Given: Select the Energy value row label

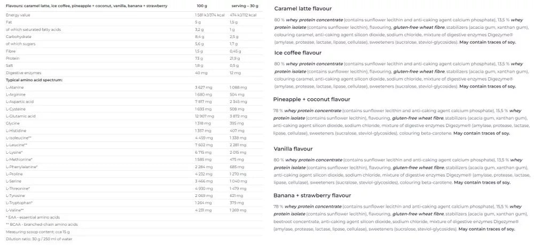Looking at the screenshot, I should [x=18, y=15].
